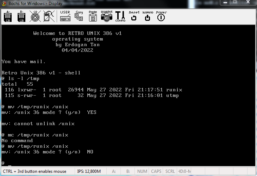Click the SCRL status indicator
The image size is (257, 176).
(170, 171)
